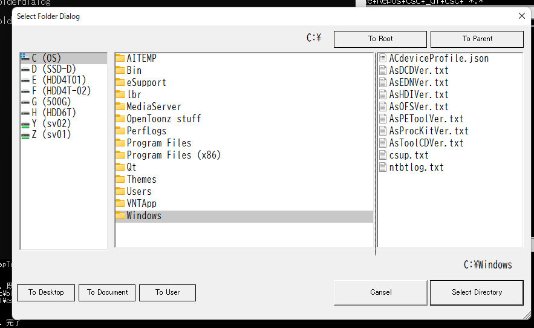534x328 pixels.
Task: Close the Select Folder Dialog
Action: [522, 16]
